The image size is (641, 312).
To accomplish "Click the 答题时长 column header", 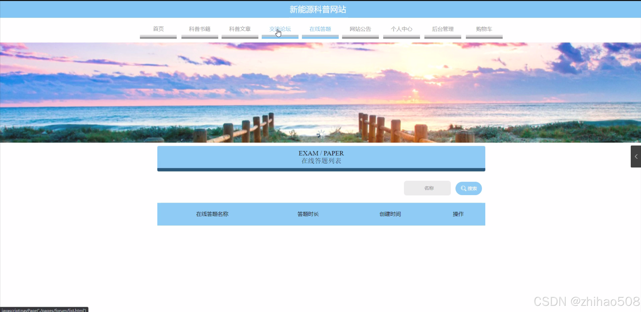I will point(308,214).
